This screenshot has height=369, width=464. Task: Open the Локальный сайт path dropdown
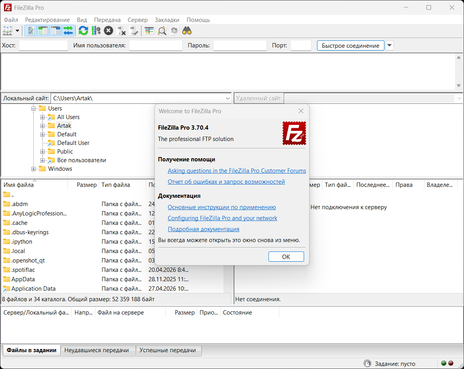coord(228,98)
